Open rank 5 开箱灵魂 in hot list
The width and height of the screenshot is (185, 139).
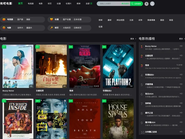[x=162, y=86]
